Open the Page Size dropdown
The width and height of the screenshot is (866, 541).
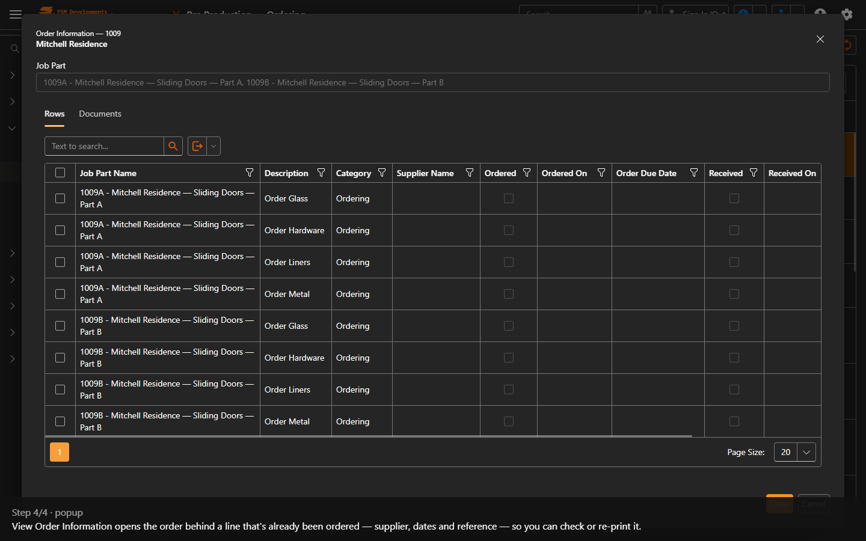pos(806,452)
